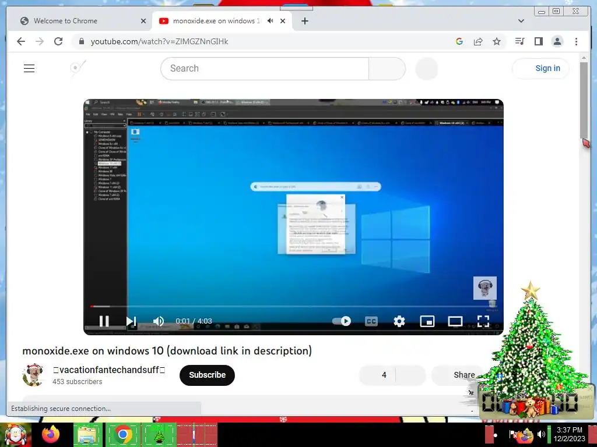597x447 pixels.
Task: Open File Explorer from the taskbar
Action: (x=87, y=435)
